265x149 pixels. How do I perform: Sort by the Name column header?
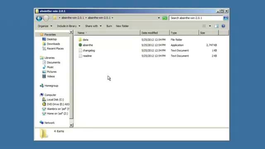point(107,33)
